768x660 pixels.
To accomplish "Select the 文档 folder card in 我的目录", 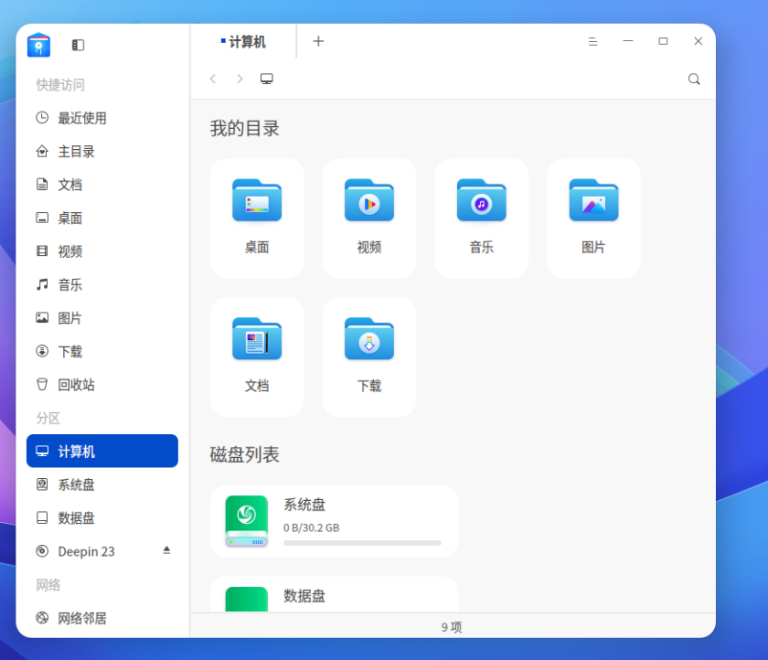I will pyautogui.click(x=257, y=357).
